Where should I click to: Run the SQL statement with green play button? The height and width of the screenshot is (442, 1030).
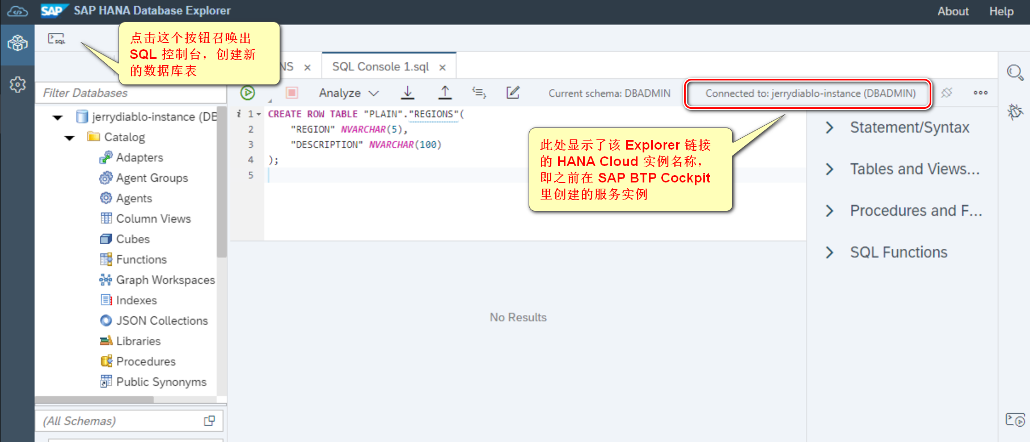(x=248, y=92)
